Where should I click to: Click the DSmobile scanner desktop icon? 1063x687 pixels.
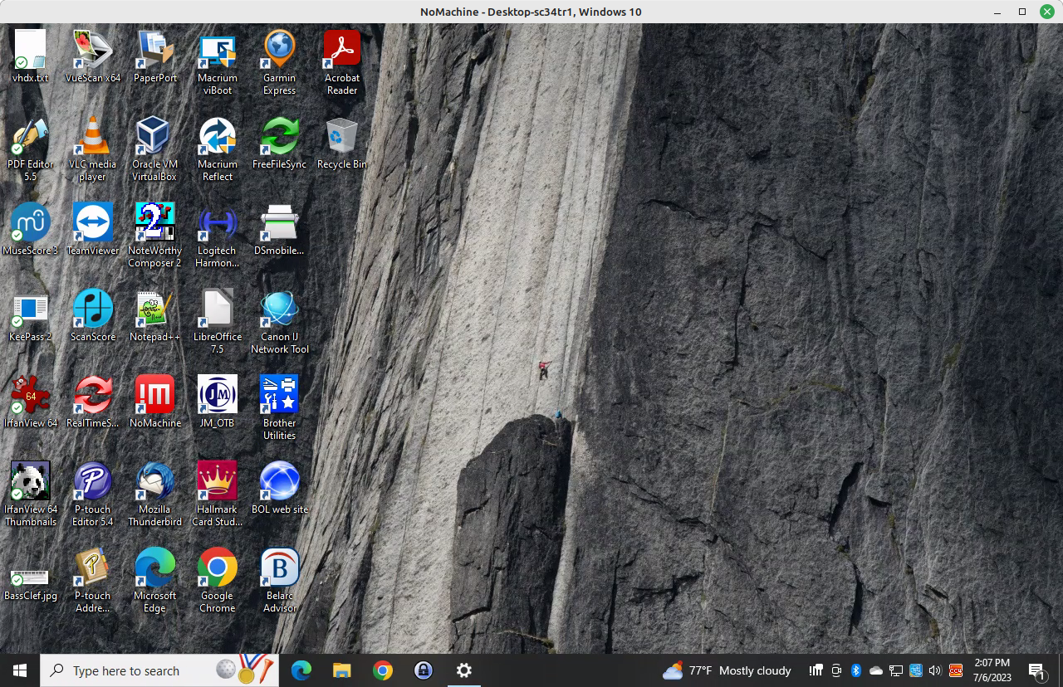coord(280,229)
